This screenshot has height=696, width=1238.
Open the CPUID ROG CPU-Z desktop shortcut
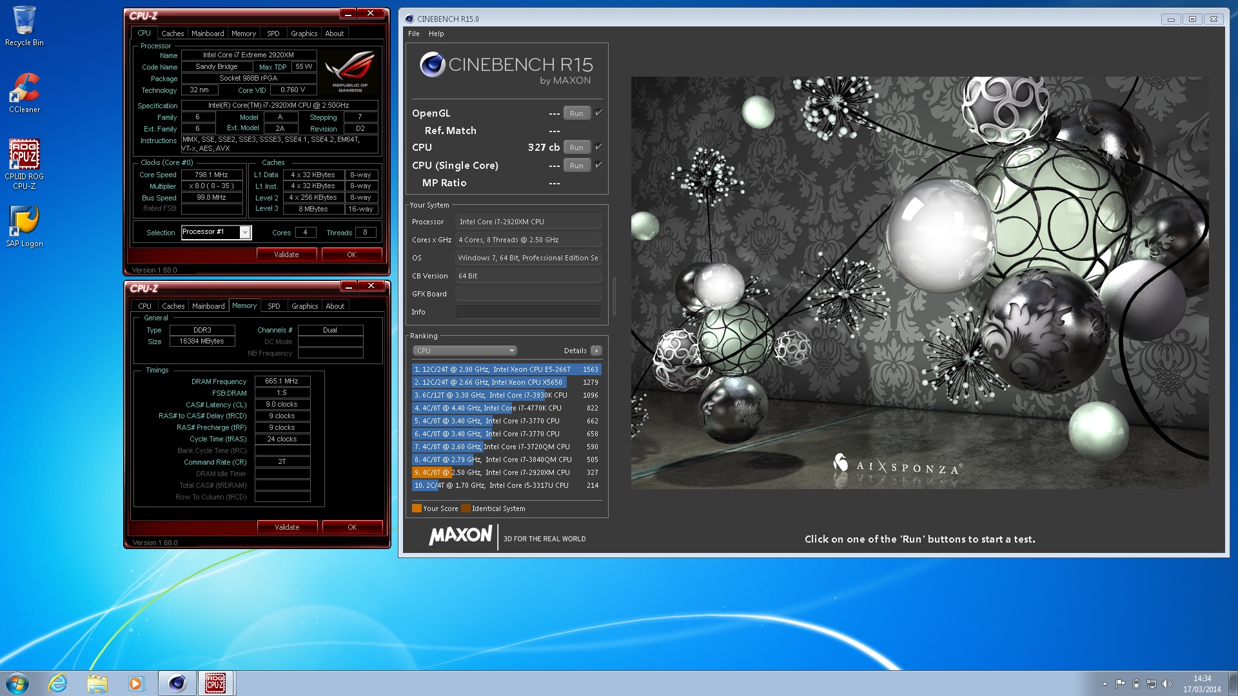tap(25, 164)
